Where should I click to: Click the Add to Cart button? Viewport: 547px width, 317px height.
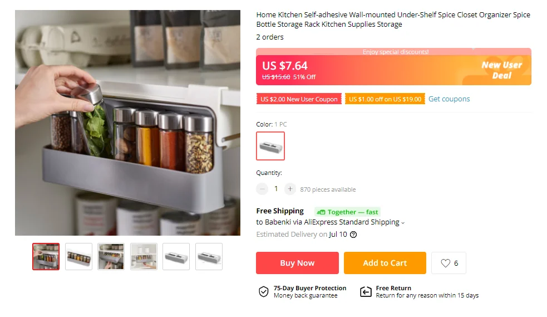pos(385,263)
